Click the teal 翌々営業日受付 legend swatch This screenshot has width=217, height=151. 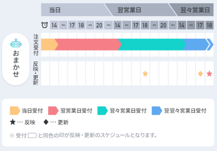pos(103,111)
